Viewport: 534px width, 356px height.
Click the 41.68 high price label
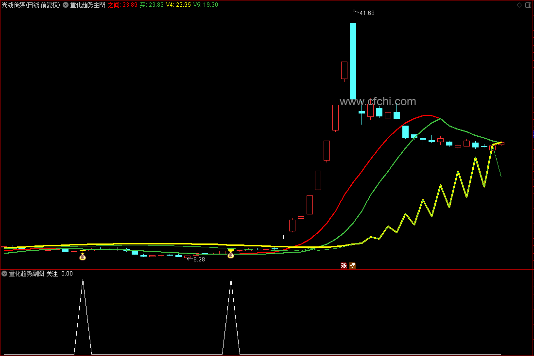click(x=367, y=13)
